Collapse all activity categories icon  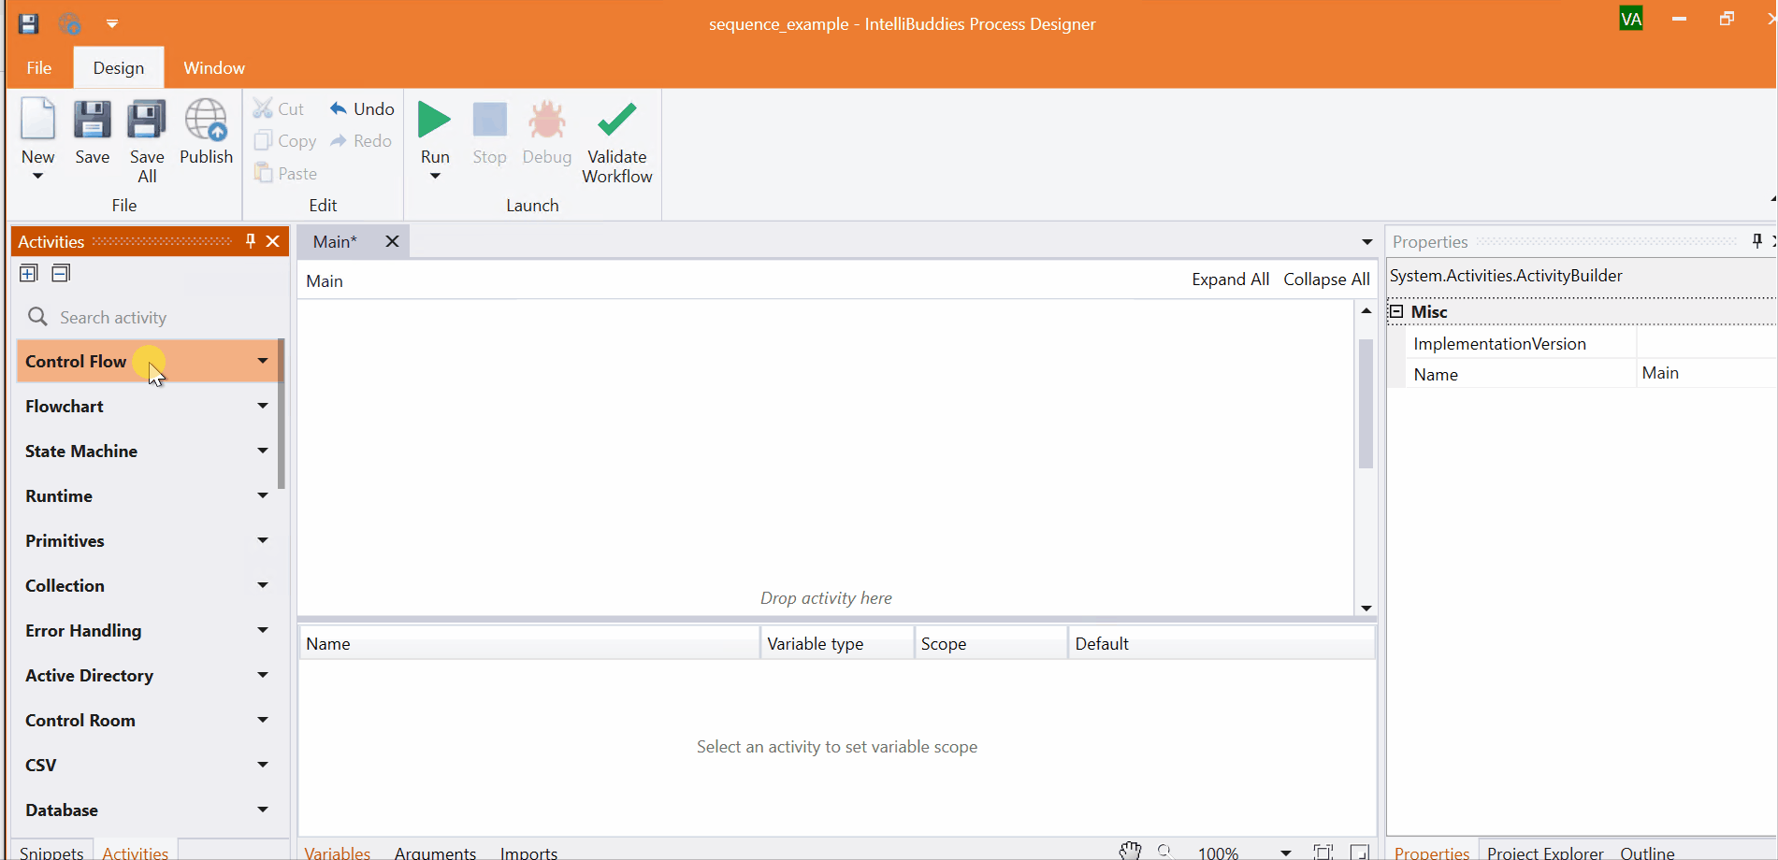click(x=61, y=273)
